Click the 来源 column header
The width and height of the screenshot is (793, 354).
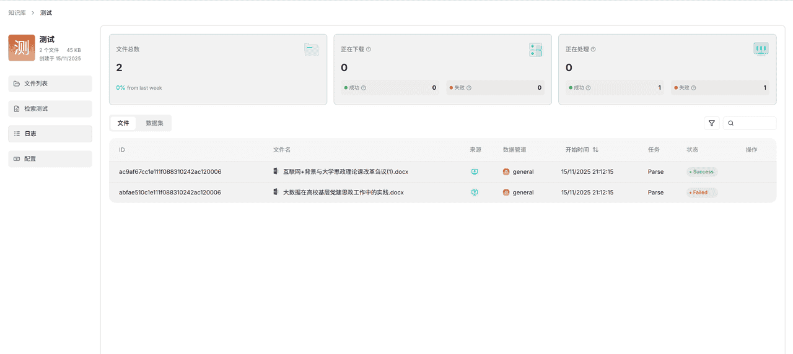point(475,150)
